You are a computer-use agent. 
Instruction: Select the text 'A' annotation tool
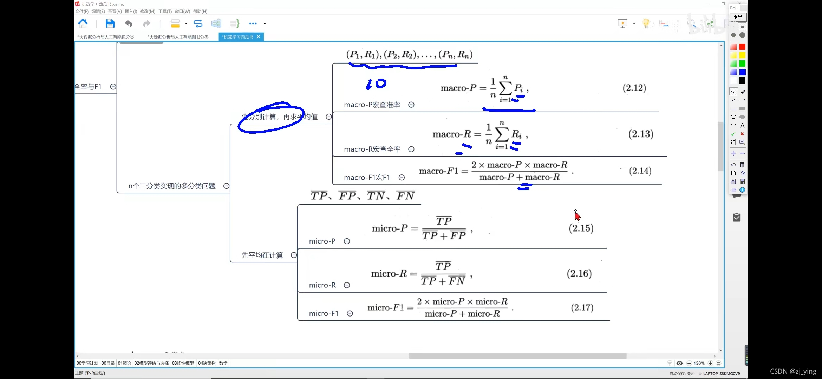pyautogui.click(x=742, y=125)
